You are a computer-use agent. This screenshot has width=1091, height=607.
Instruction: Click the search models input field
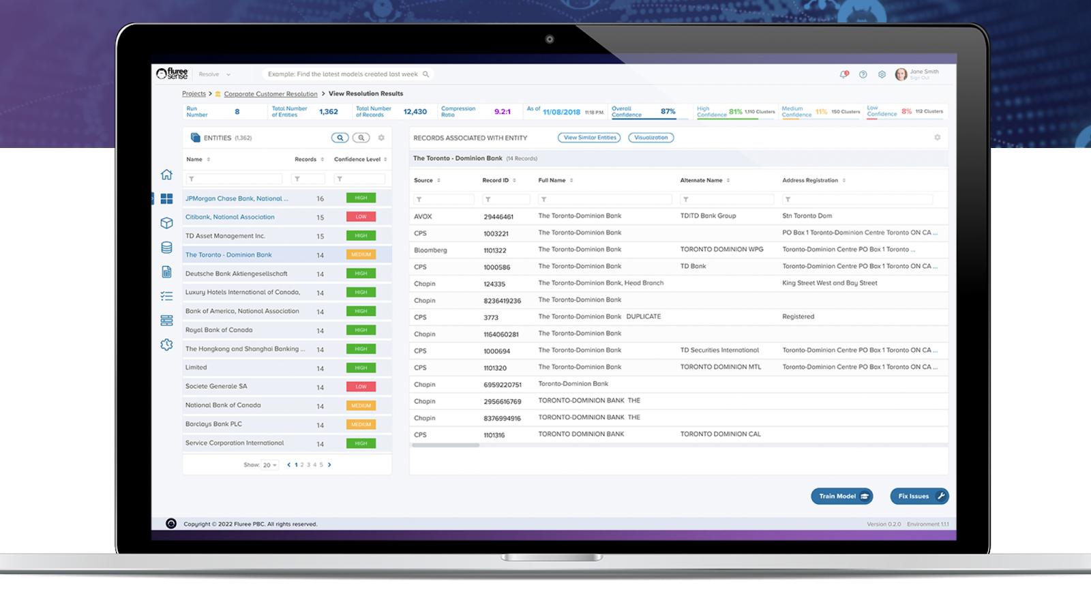coord(348,74)
